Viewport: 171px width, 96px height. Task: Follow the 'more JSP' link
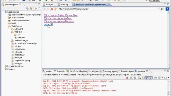[x=49, y=24]
